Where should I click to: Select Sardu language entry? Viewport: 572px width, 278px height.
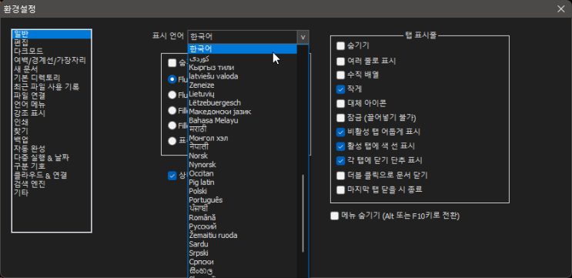click(x=243, y=244)
